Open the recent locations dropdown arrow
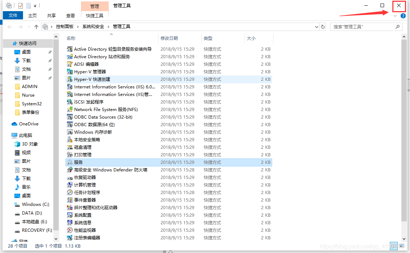 (x=29, y=27)
